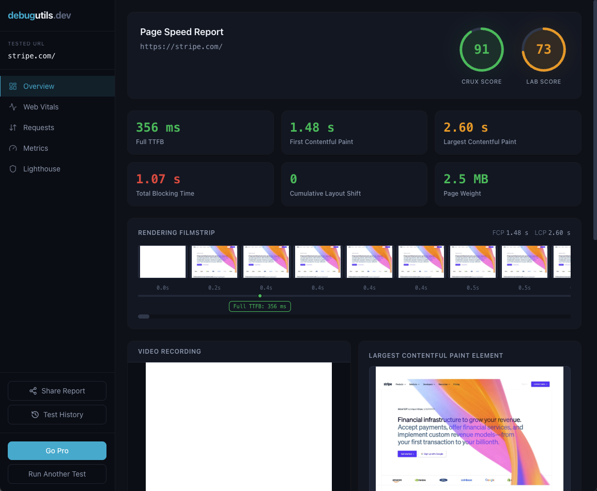Click the CRUX Score 91 circle
The width and height of the screenshot is (597, 491).
[482, 50]
